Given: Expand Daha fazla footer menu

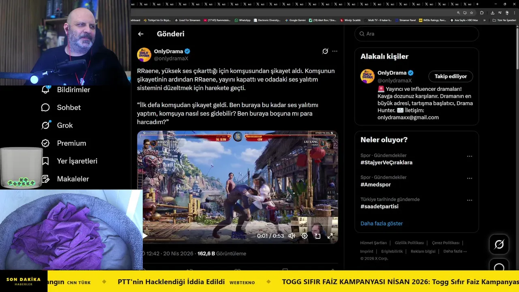Looking at the screenshot, I should point(455,251).
